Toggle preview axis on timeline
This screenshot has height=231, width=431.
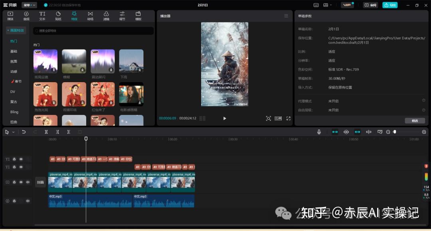click(x=369, y=132)
